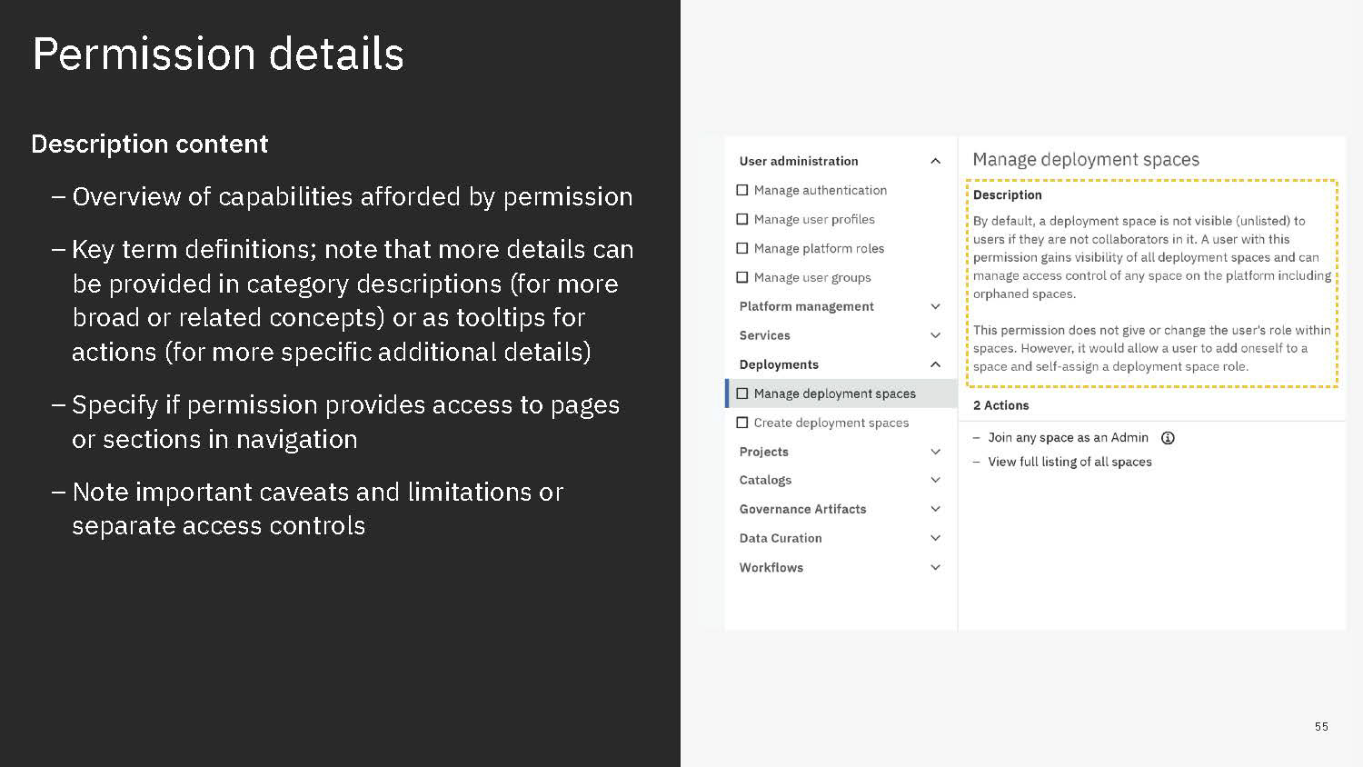Click the Description content subheading
The width and height of the screenshot is (1363, 767).
(150, 144)
